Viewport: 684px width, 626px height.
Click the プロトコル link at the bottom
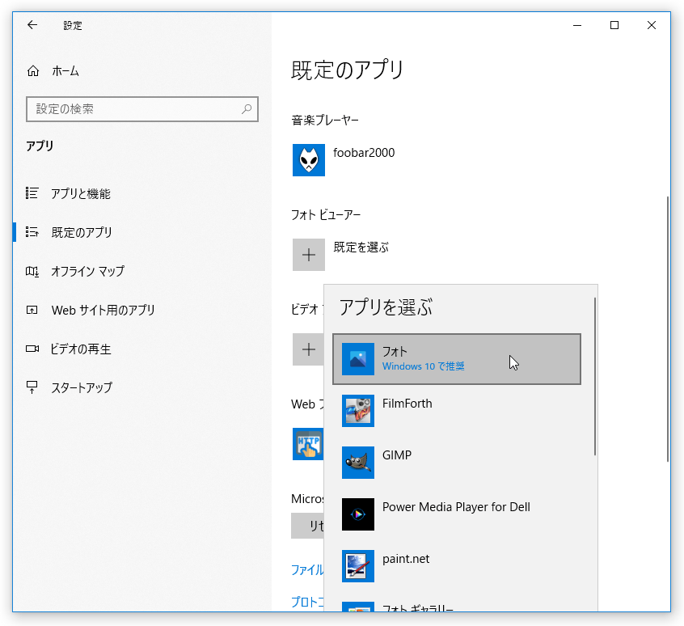(x=307, y=602)
